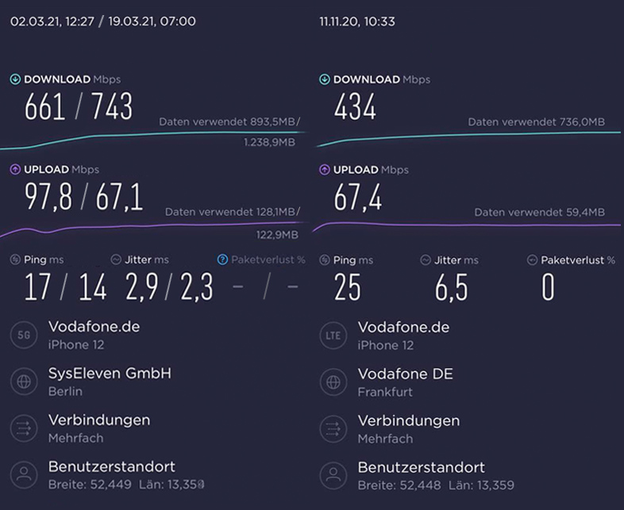Click the 5G network badge icon
Screen dimensions: 624x510
(x=24, y=335)
